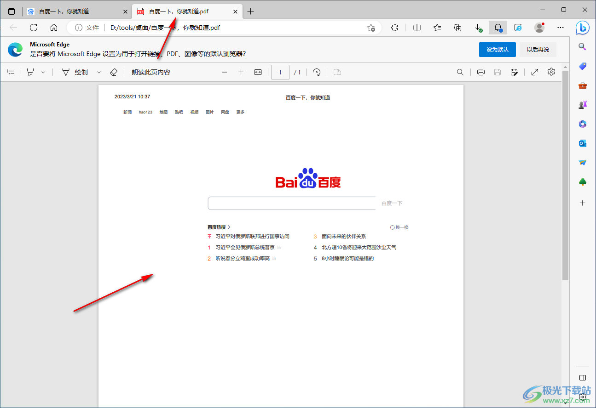Click 8小时睡眠论可能是错的 in the PDF
The width and height of the screenshot is (596, 408).
[x=347, y=258]
